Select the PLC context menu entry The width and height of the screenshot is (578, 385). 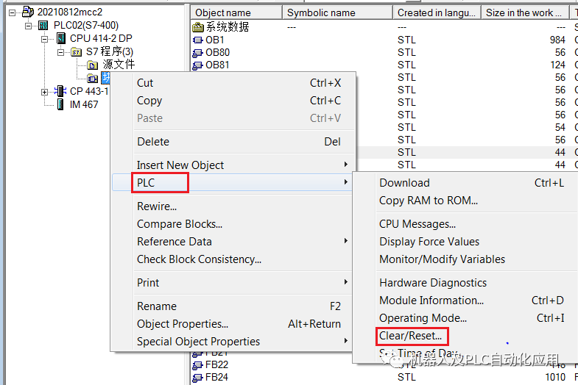tap(233, 182)
